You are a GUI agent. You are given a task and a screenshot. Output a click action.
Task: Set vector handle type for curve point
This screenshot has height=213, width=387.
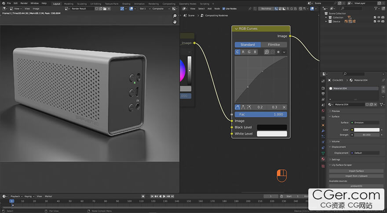243,107
